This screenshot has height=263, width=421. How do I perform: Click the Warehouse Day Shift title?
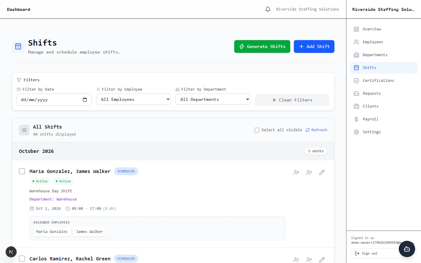51,191
